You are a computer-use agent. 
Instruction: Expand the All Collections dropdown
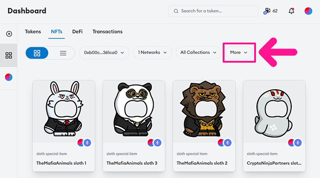(x=198, y=53)
